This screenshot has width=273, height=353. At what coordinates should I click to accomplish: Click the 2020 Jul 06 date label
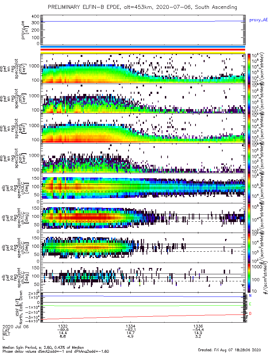[16, 327]
